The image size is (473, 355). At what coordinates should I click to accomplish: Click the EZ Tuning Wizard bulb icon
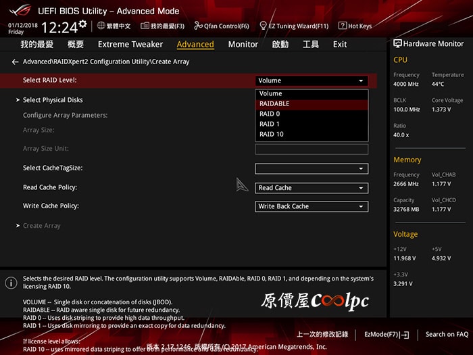[x=263, y=26]
